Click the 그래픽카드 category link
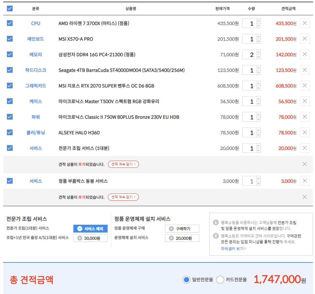This screenshot has width=315, height=294. (36, 86)
